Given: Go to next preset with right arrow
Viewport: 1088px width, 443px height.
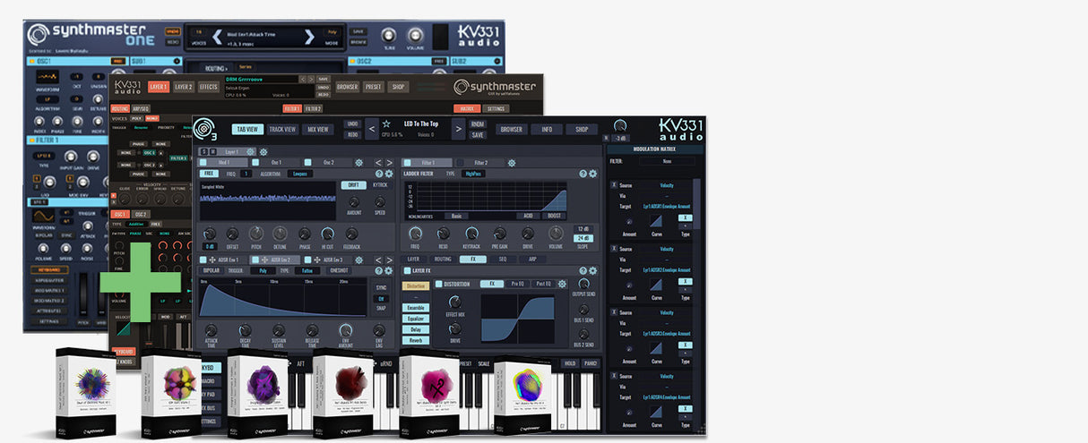Looking at the screenshot, I should point(458,130).
